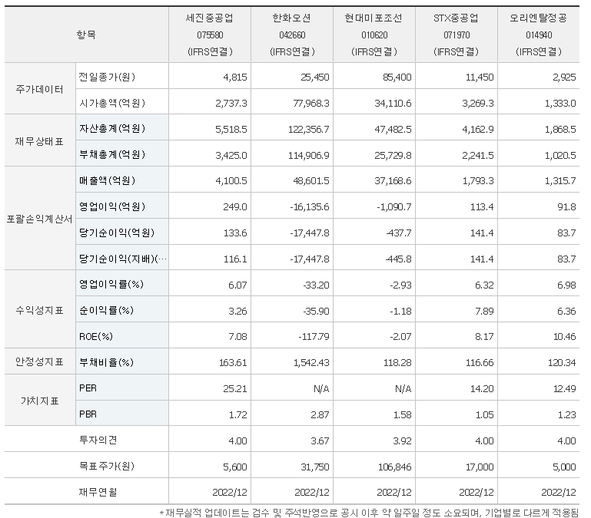Select 현대미포조선 closing price 85,400
The image size is (591, 518).
click(397, 78)
